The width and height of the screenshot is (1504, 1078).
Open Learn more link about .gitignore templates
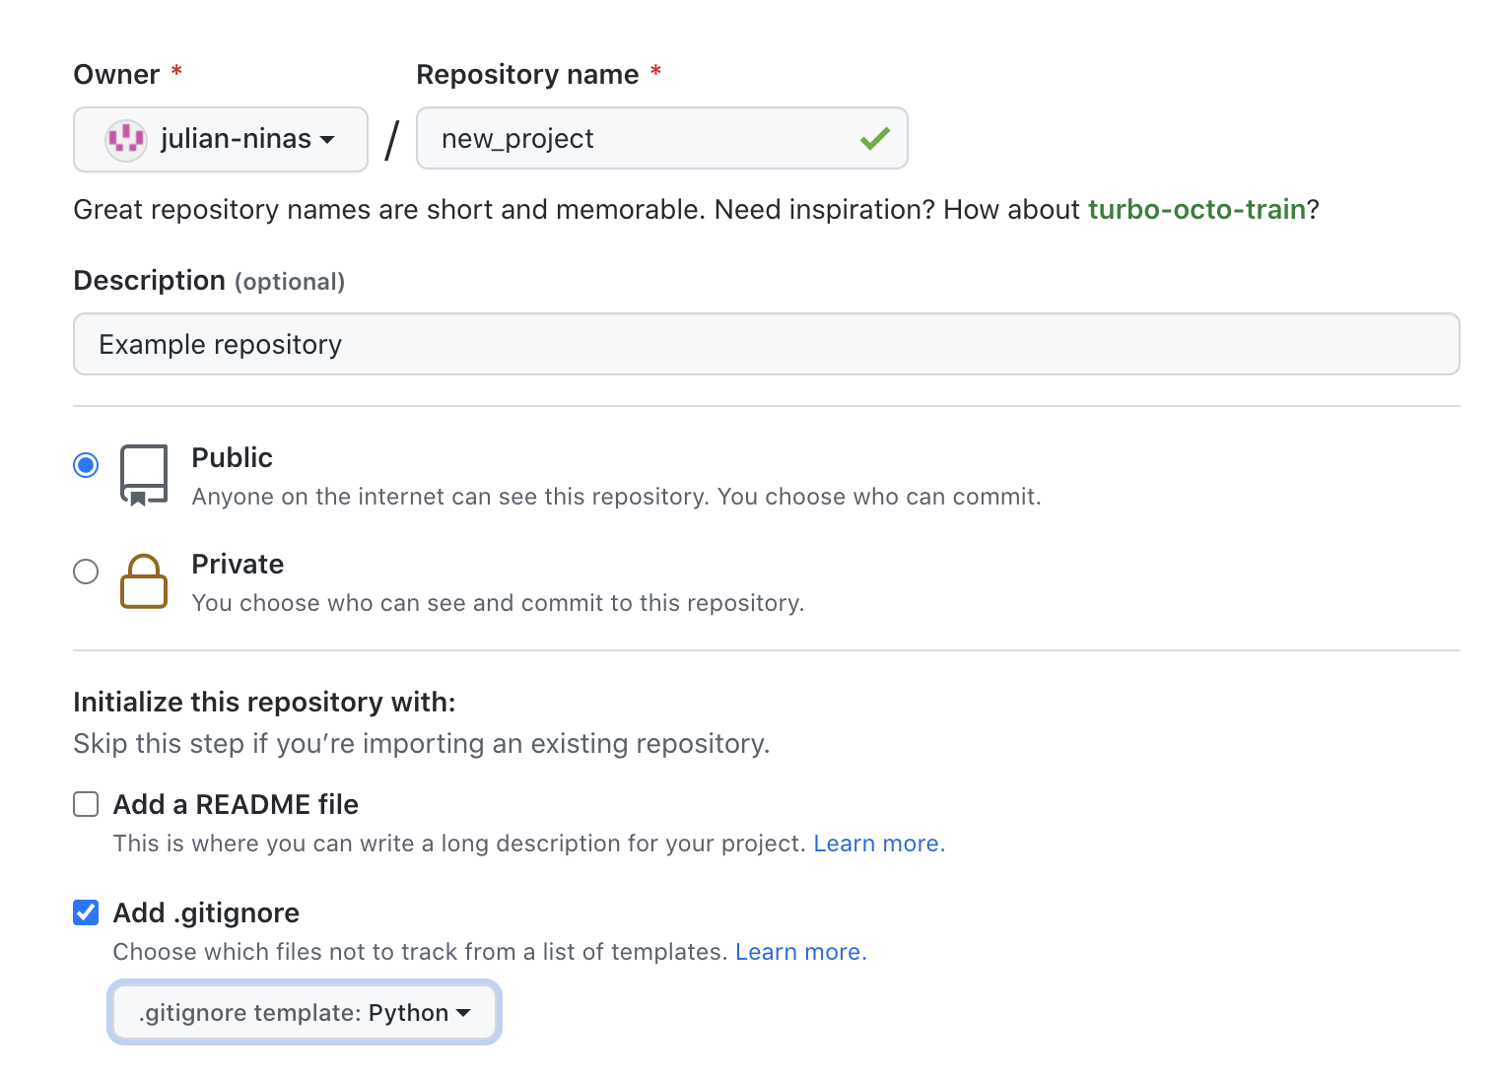click(x=800, y=953)
